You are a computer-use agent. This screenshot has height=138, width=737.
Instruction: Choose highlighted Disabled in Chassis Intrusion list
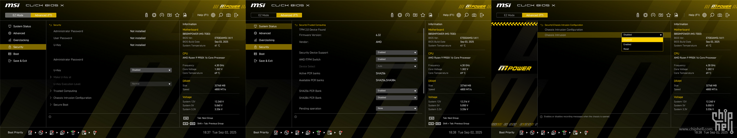pyautogui.click(x=642, y=40)
